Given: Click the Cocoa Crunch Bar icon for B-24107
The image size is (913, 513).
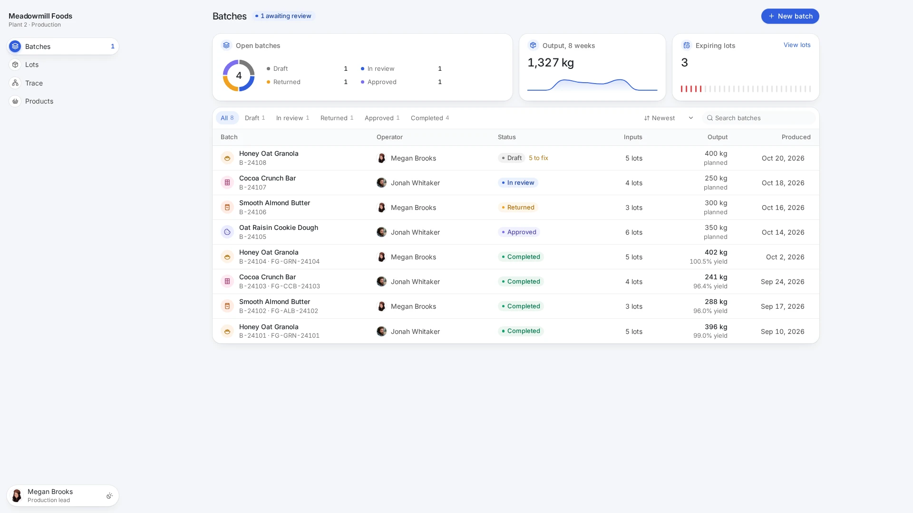Looking at the screenshot, I should point(227,183).
